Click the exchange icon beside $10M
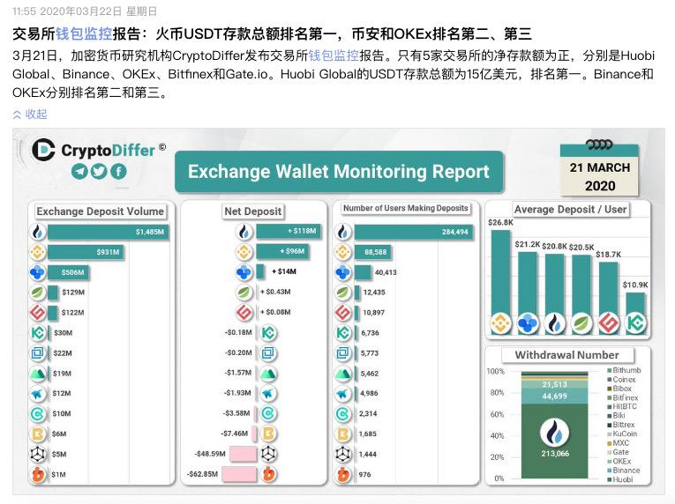Viewport: 675px width, 504px height. (x=38, y=414)
